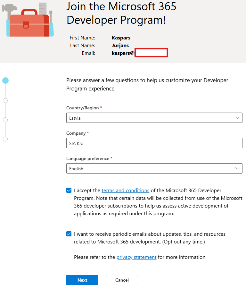This screenshot has height=289, width=246.
Task: Click the third progress step dot
Action: 5,119
